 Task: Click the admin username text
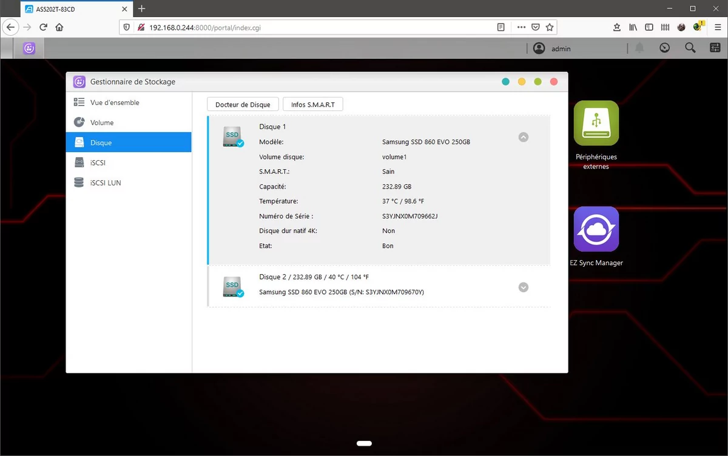pos(561,49)
